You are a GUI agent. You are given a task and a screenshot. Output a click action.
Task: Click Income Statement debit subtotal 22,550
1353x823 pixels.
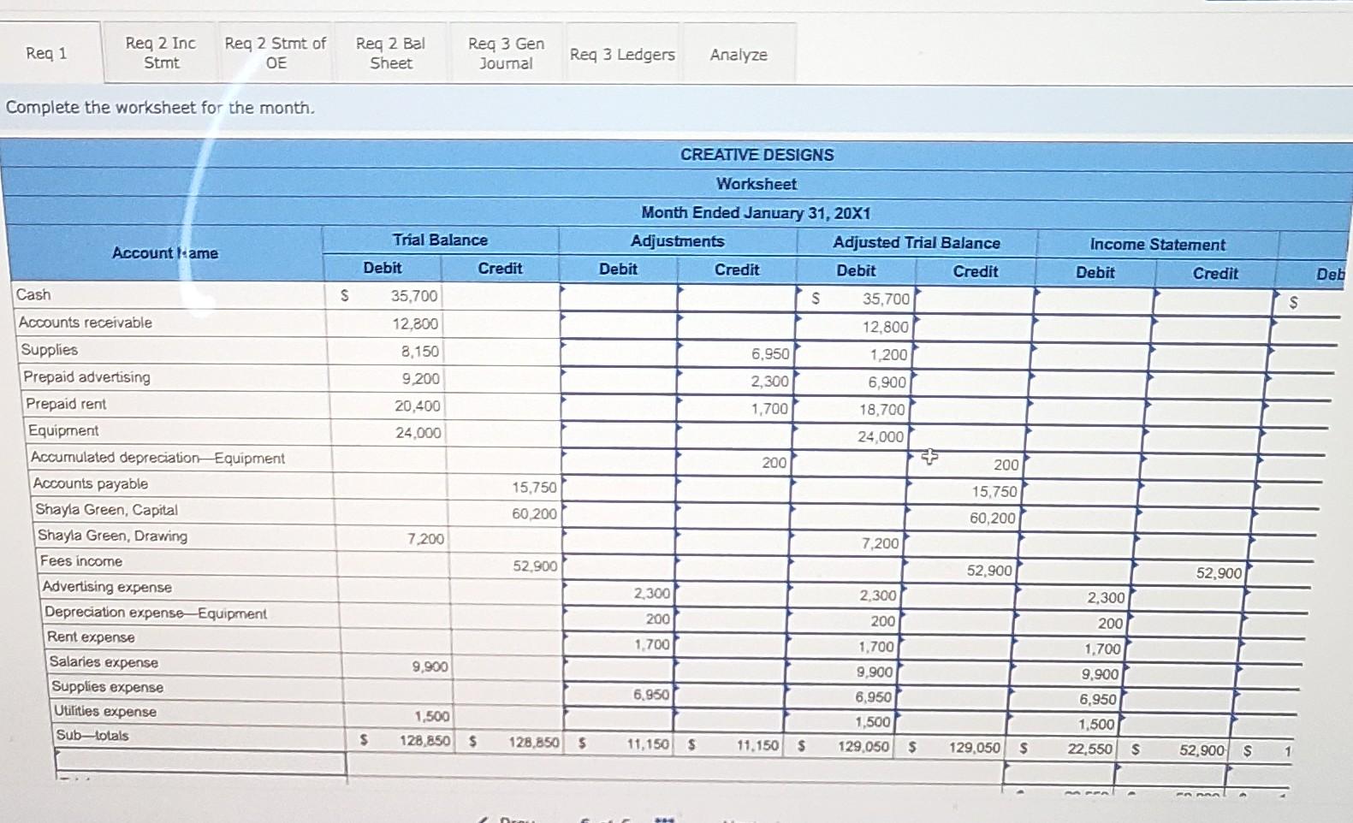(x=1089, y=749)
